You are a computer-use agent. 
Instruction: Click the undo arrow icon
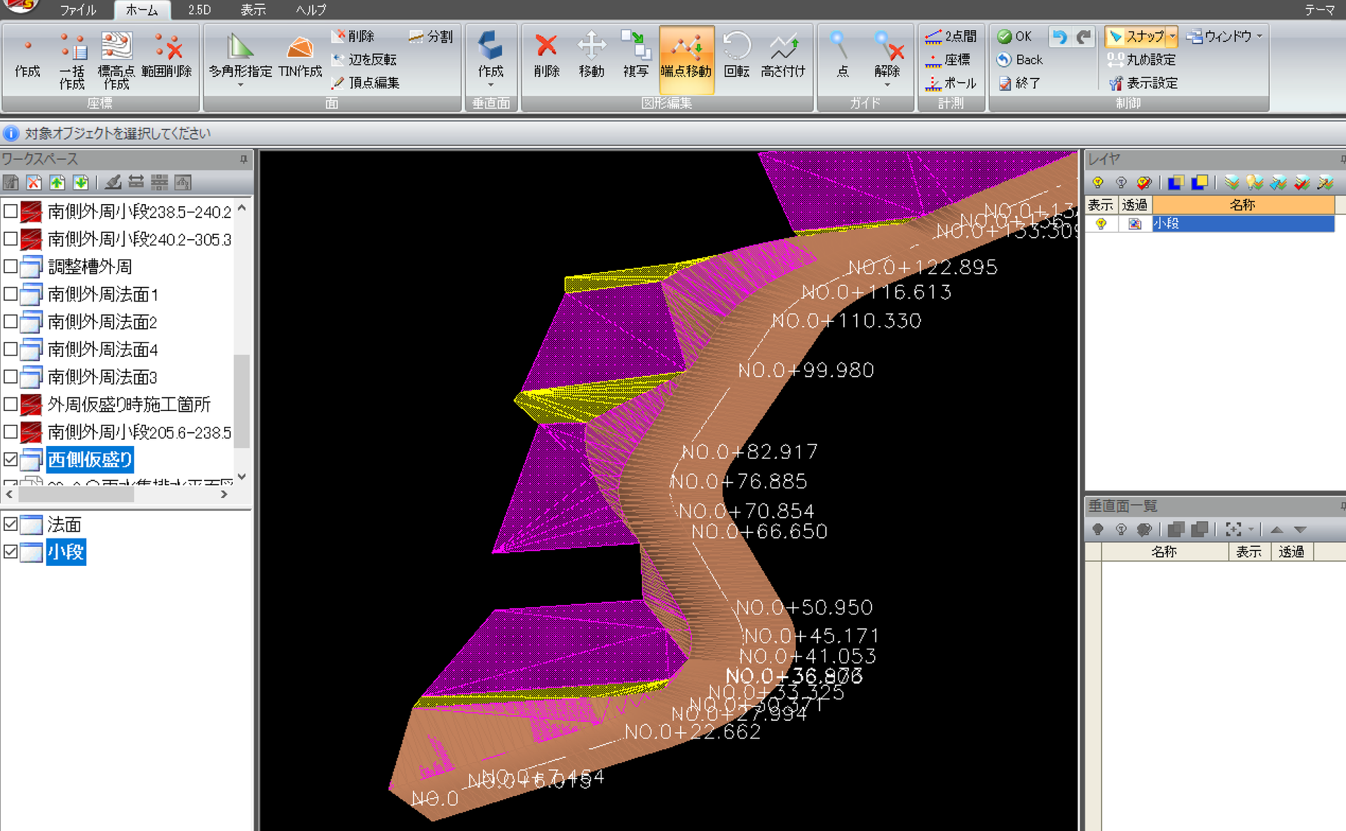pyautogui.click(x=1059, y=36)
